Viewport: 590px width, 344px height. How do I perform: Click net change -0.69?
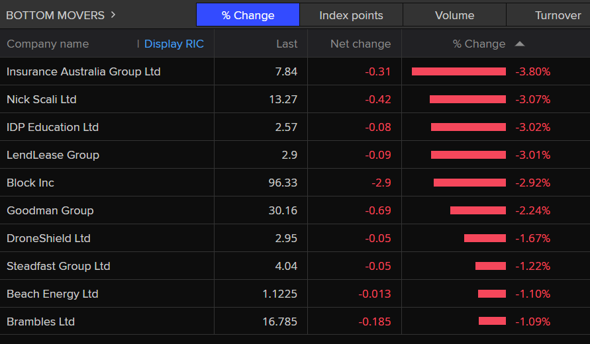point(378,210)
